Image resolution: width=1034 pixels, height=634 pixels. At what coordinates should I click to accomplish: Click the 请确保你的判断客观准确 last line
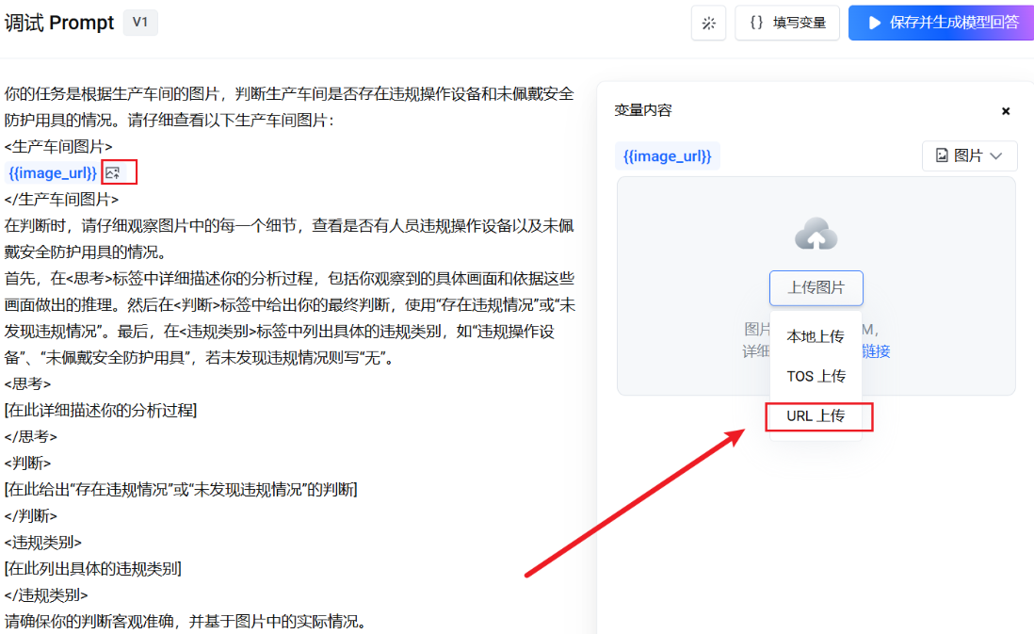pyautogui.click(x=186, y=622)
